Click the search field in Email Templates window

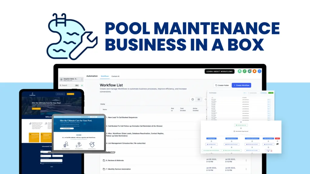point(253,93)
